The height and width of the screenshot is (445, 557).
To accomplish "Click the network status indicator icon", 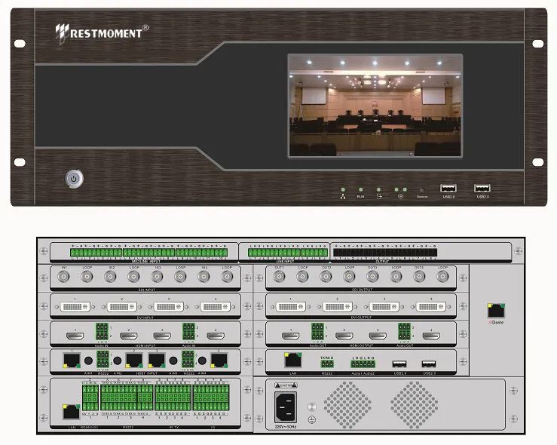I will pyautogui.click(x=344, y=196).
